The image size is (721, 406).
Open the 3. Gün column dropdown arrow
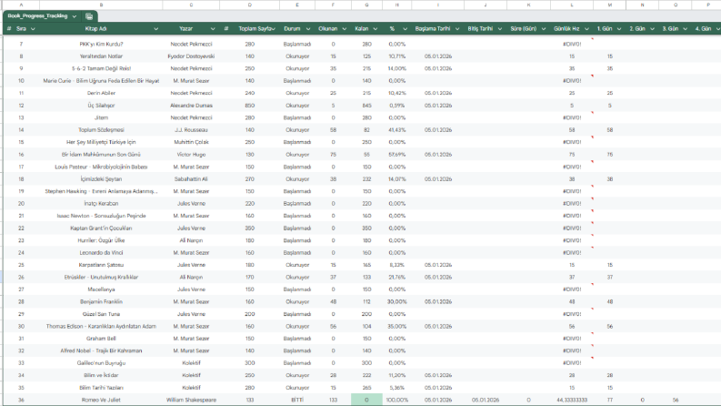(686, 28)
